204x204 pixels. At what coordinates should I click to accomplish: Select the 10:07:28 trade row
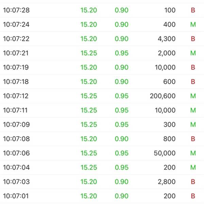102,10
